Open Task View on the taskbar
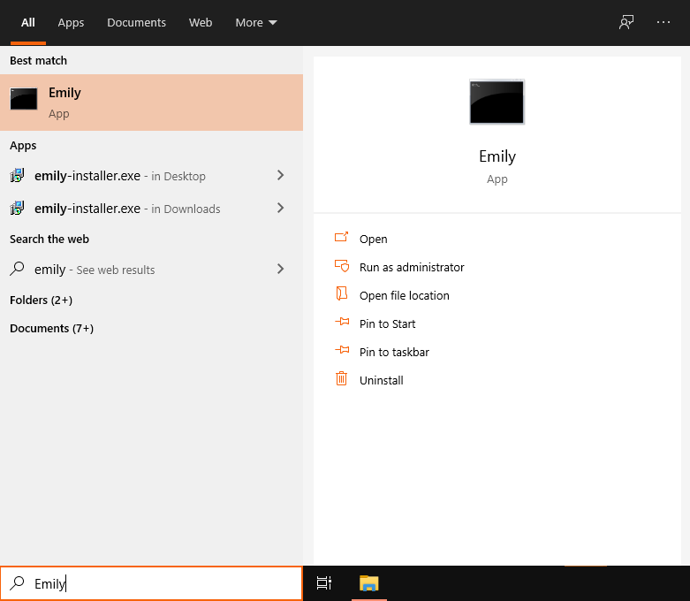Image resolution: width=690 pixels, height=601 pixels. [324, 583]
